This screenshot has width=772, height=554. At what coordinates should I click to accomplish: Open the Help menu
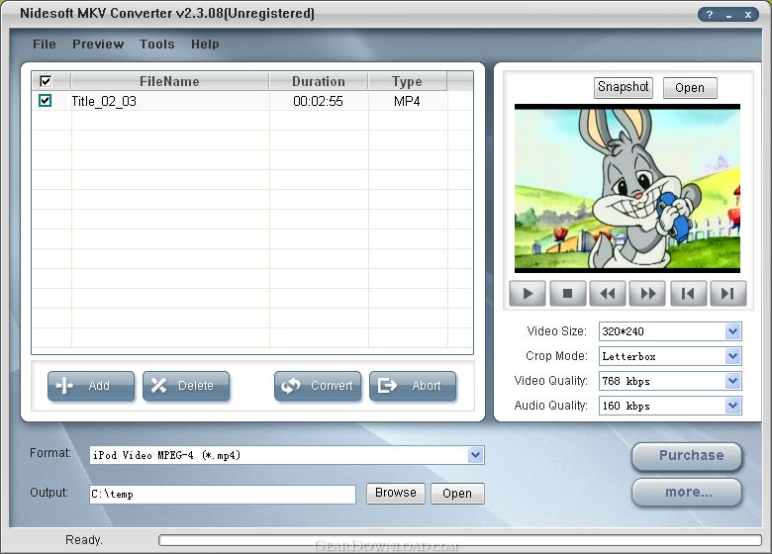(x=205, y=45)
